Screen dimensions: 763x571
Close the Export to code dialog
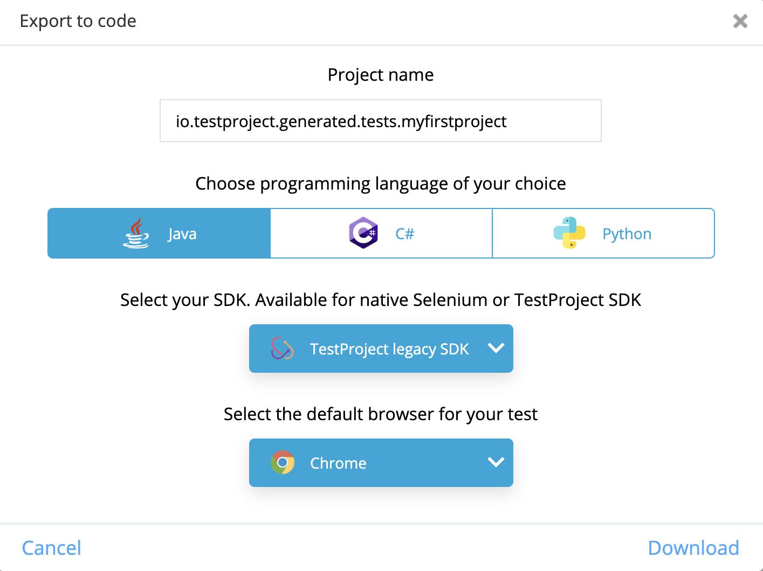pyautogui.click(x=740, y=21)
